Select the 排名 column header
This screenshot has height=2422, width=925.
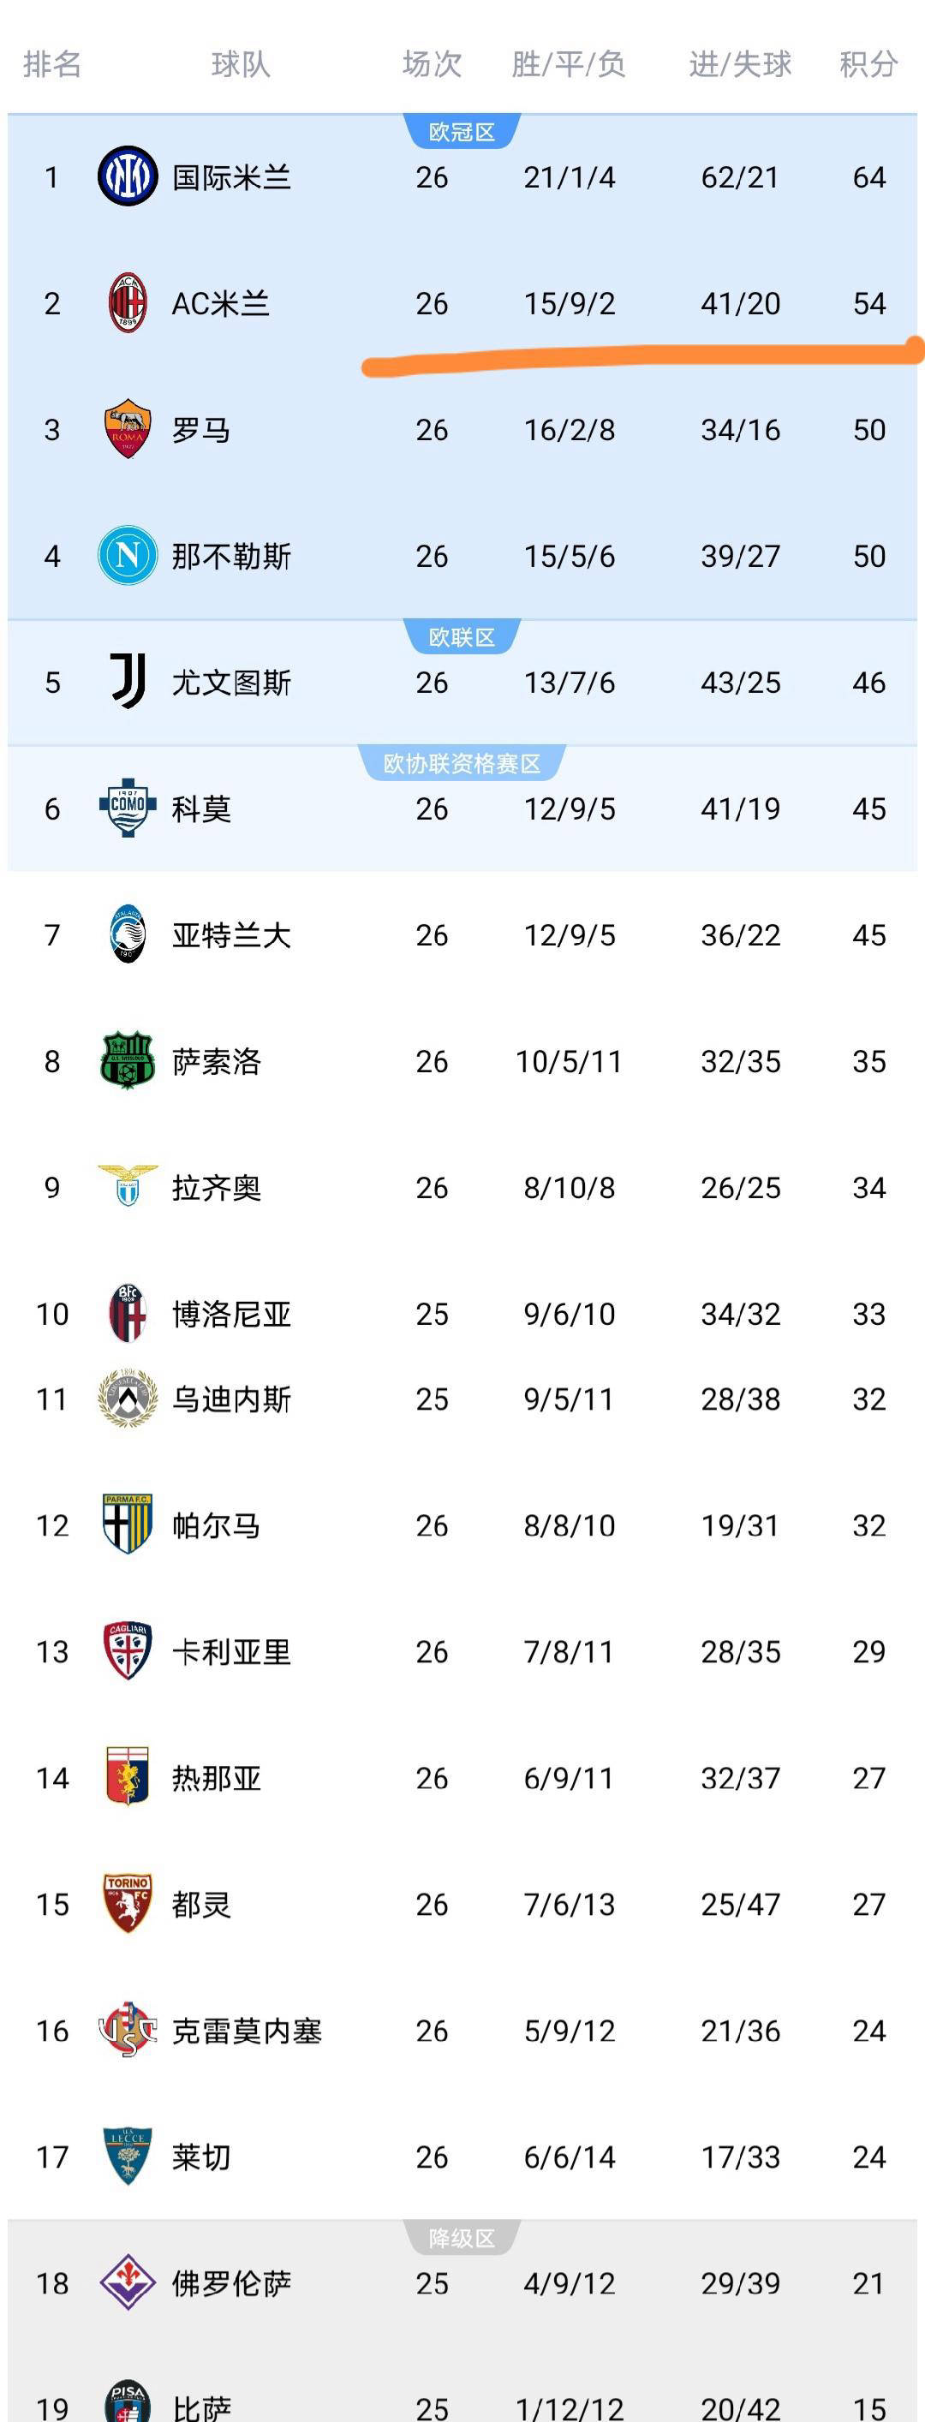click(52, 64)
